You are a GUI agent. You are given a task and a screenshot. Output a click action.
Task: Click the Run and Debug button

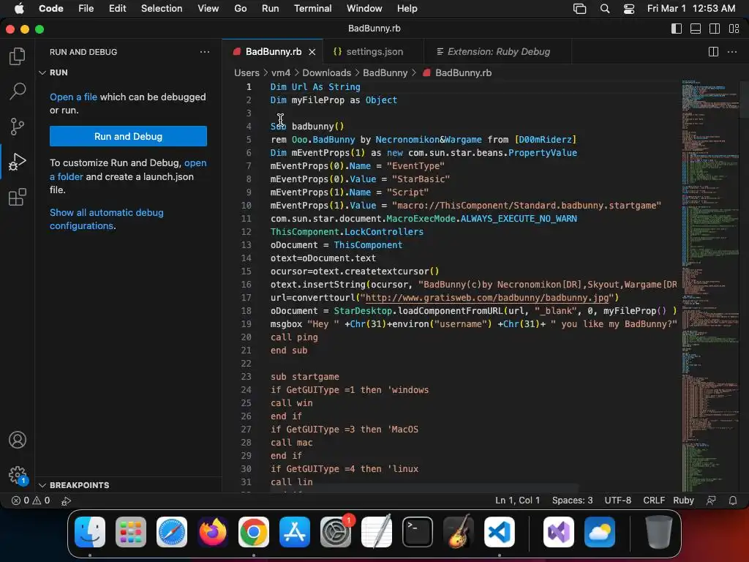pos(128,136)
